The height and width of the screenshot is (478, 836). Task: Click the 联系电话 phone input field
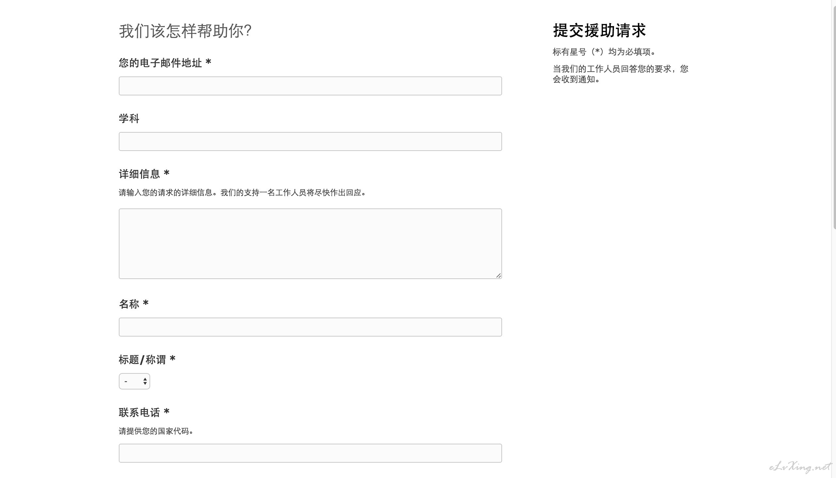pos(310,453)
